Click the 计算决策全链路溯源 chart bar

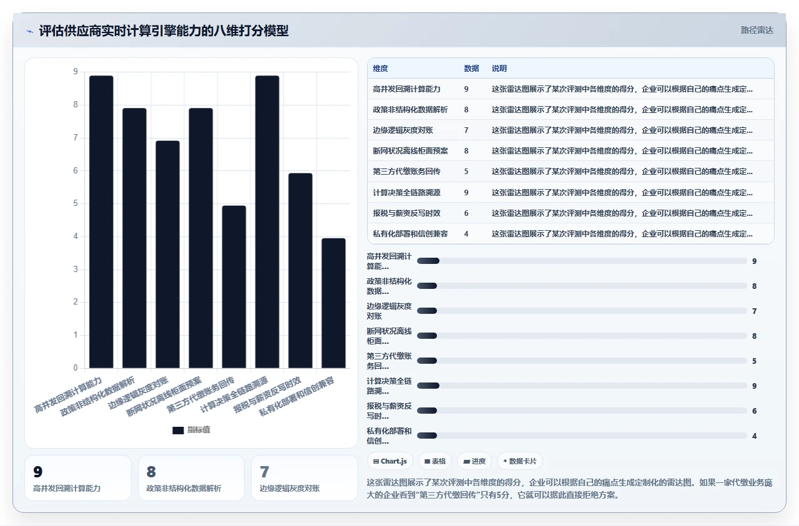click(x=267, y=222)
